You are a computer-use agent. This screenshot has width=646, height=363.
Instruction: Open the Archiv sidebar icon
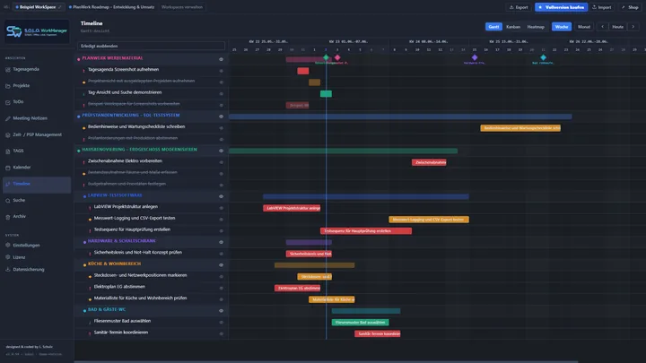coord(8,217)
